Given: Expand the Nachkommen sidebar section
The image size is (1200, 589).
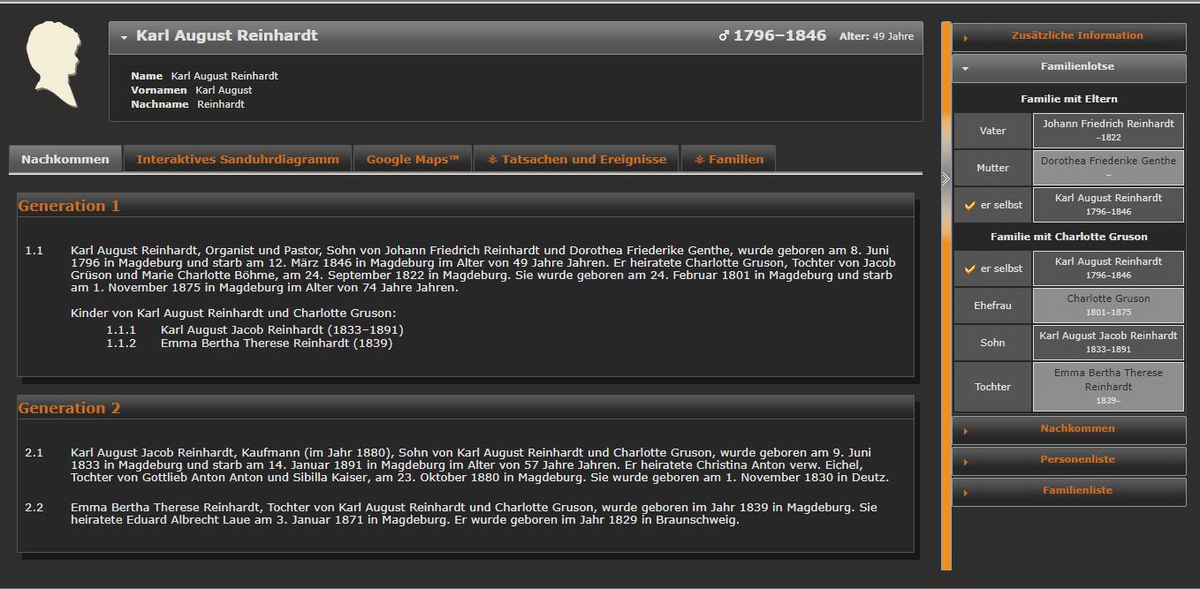Looking at the screenshot, I should 1068,429.
